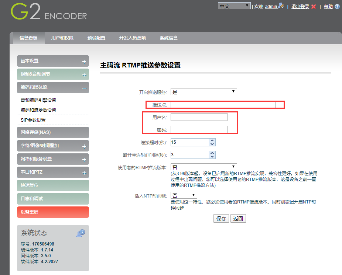Open 使用老的RTMP推流版本 dropdown
Screen dimensions: 342x275
[x=204, y=167]
